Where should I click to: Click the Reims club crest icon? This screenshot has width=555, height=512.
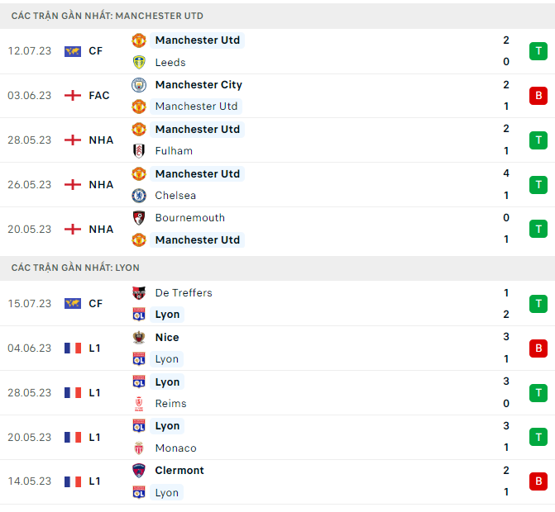139,404
